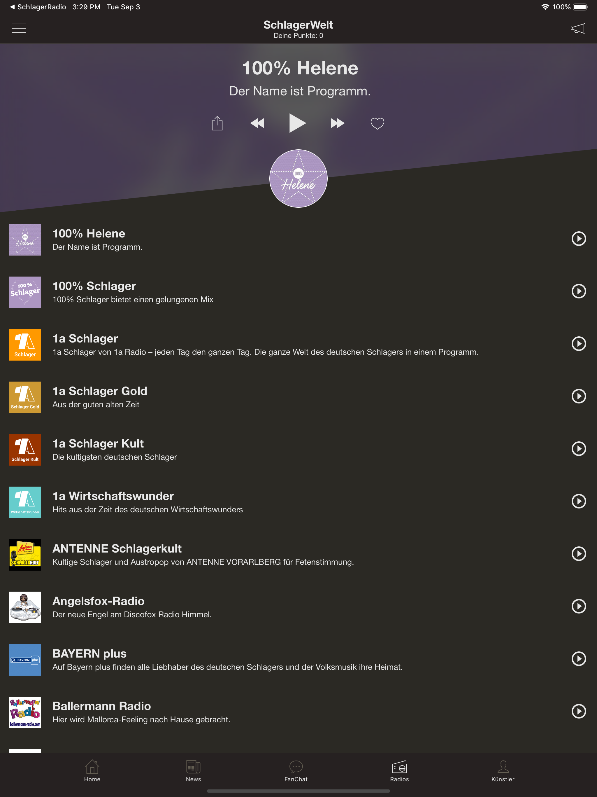This screenshot has width=597, height=797.
Task: Play the 1a Schlager Kult row button
Action: (x=579, y=449)
